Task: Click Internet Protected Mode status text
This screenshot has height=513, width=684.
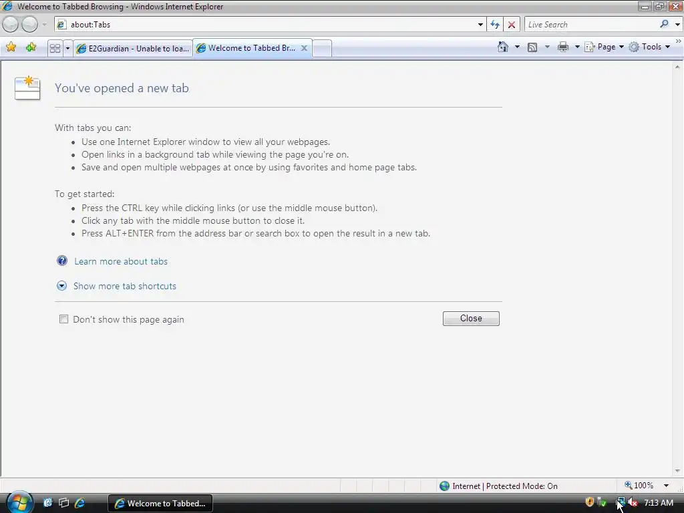Action: click(505, 486)
